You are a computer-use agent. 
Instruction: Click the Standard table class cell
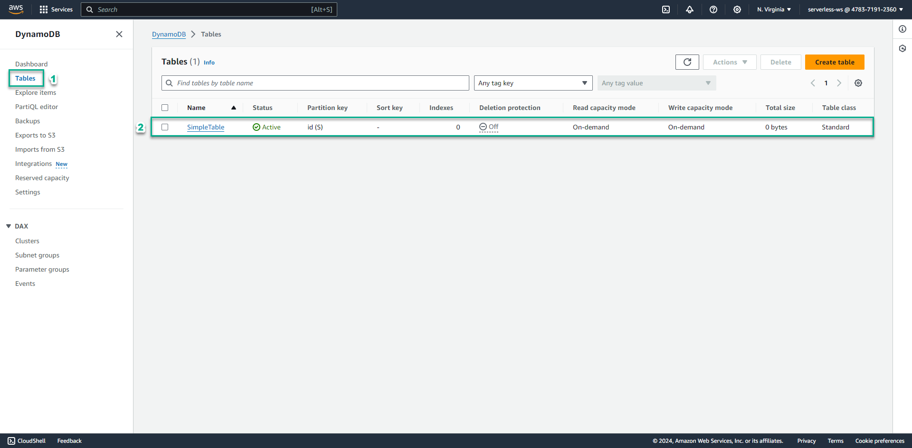pos(836,127)
